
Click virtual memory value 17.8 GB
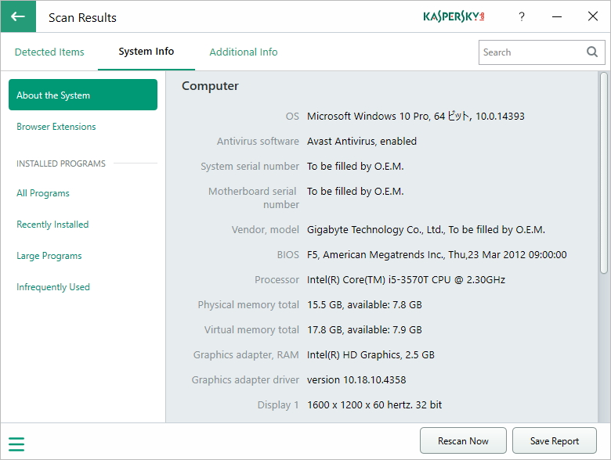tap(364, 329)
